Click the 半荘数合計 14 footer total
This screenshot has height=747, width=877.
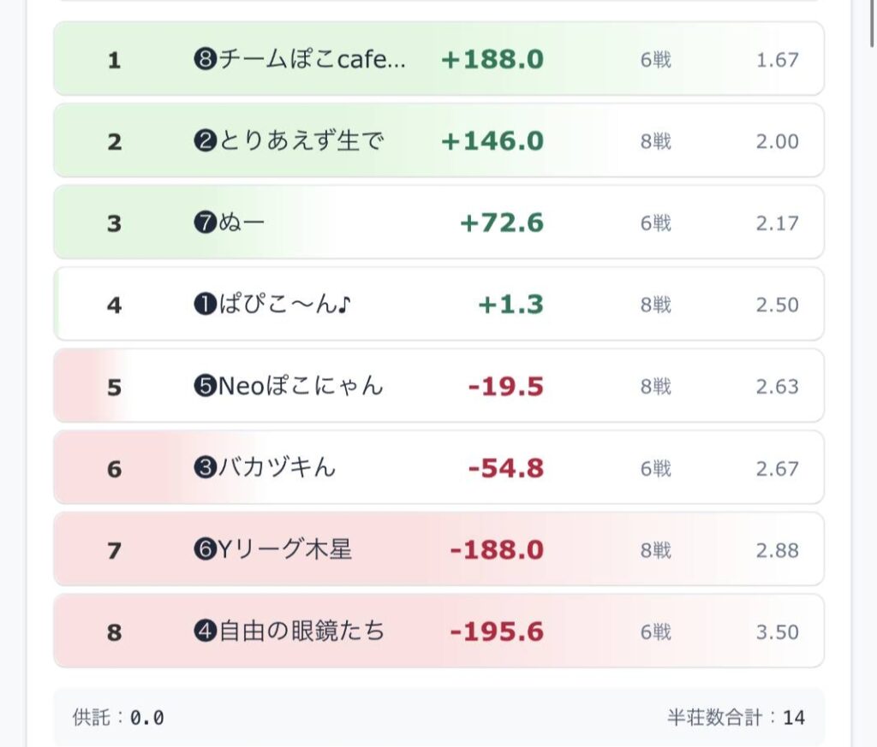click(737, 717)
